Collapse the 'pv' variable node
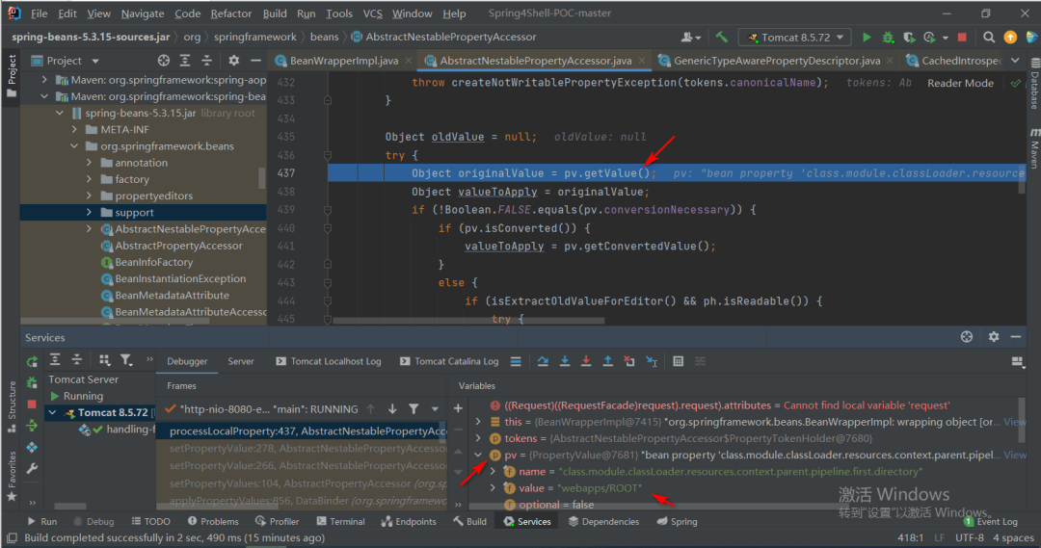Viewport: 1041px width, 548px height. (478, 456)
